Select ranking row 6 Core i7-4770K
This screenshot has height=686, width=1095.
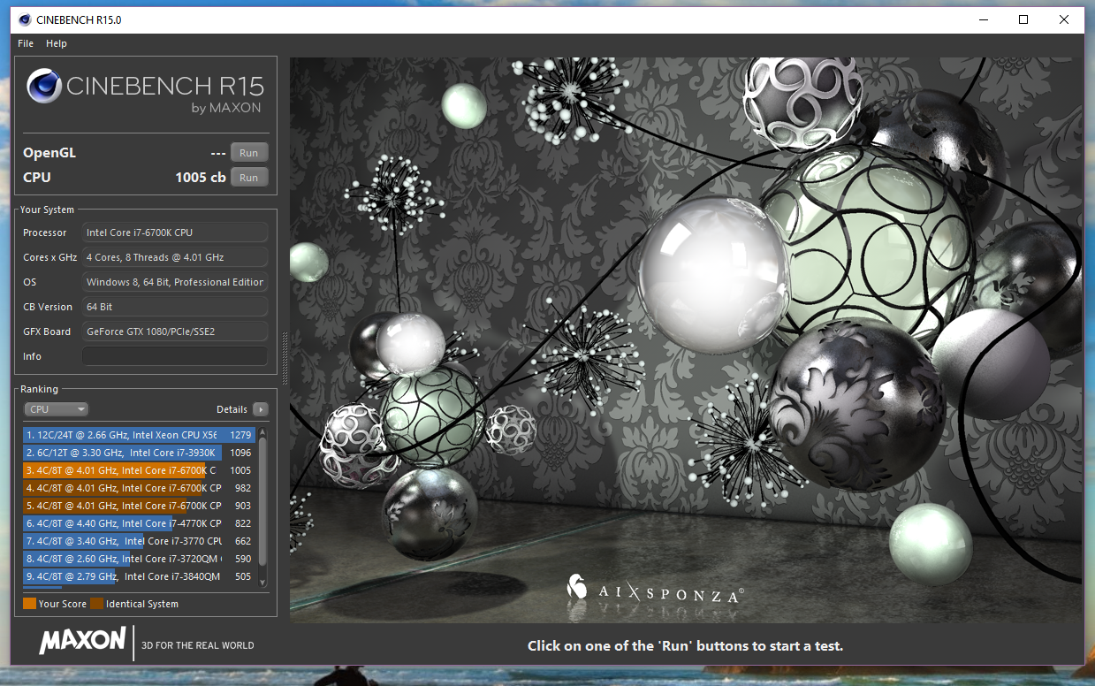point(140,523)
